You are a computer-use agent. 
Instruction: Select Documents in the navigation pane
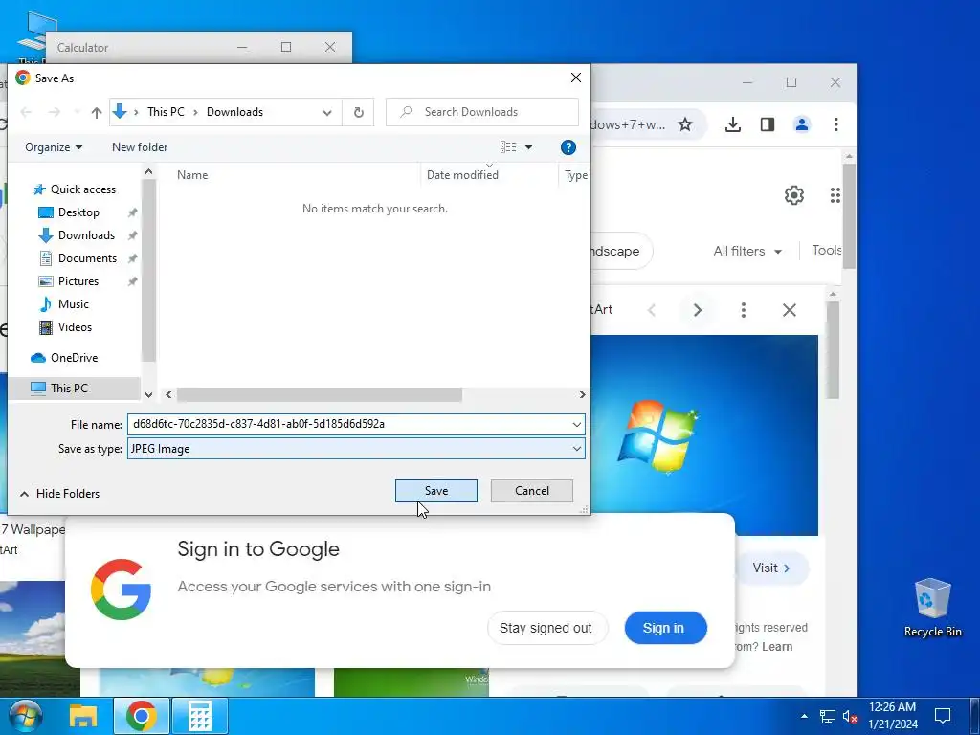87,258
